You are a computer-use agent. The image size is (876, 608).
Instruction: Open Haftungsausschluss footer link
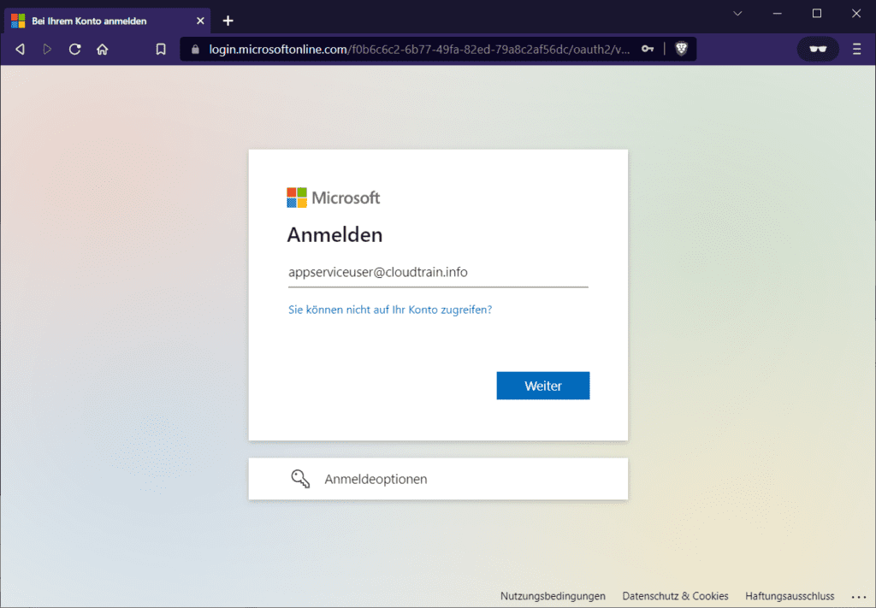pos(790,596)
